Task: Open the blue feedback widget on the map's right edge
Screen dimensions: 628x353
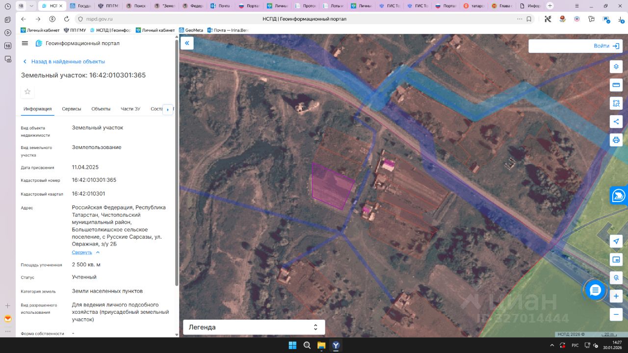Action: pyautogui.click(x=619, y=195)
